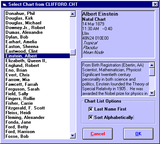Viewport: 160px width, 144px height.
Task: Select Fawcett, Farrah in the list
Action: 37,84
